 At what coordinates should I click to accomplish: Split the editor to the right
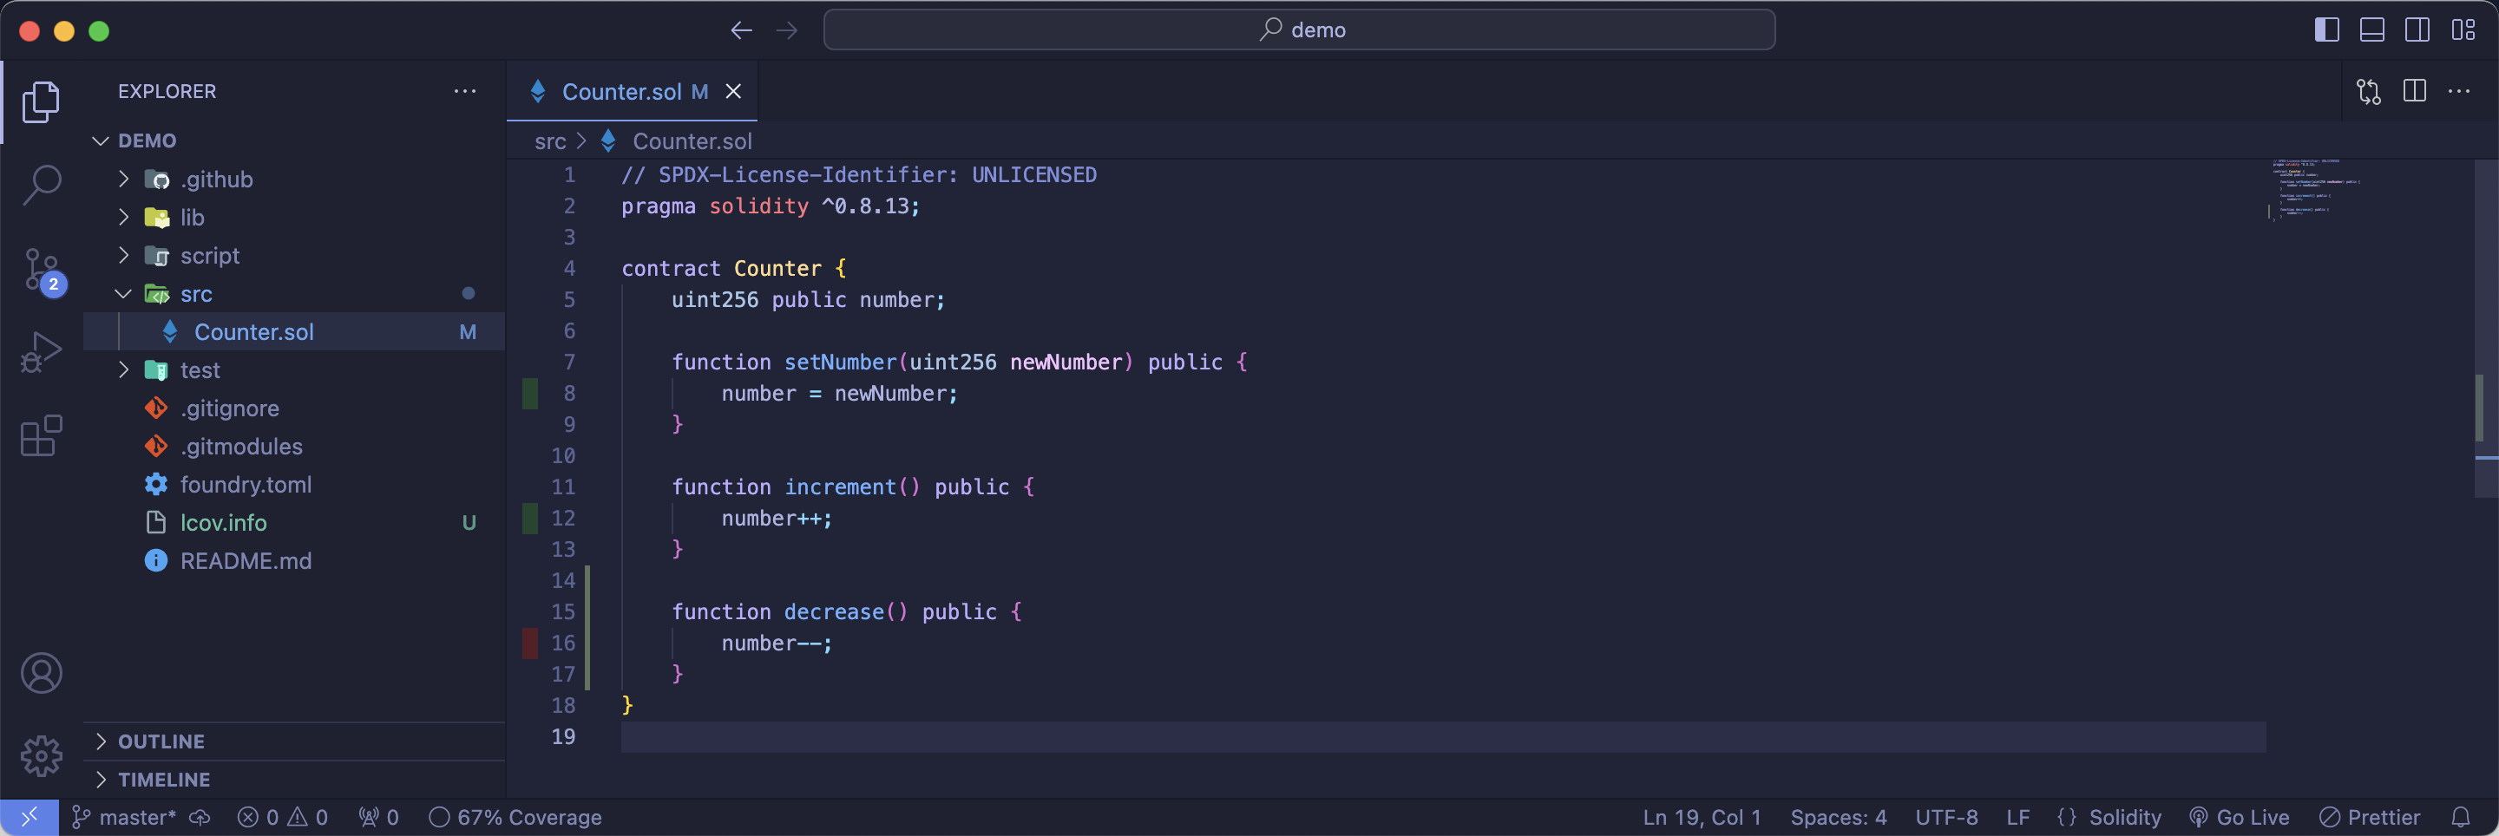[2415, 91]
